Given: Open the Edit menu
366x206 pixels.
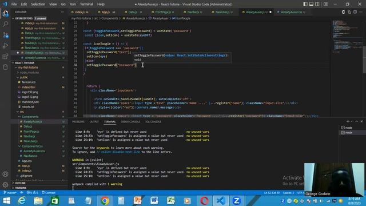Looking at the screenshot, I should click(23, 4).
